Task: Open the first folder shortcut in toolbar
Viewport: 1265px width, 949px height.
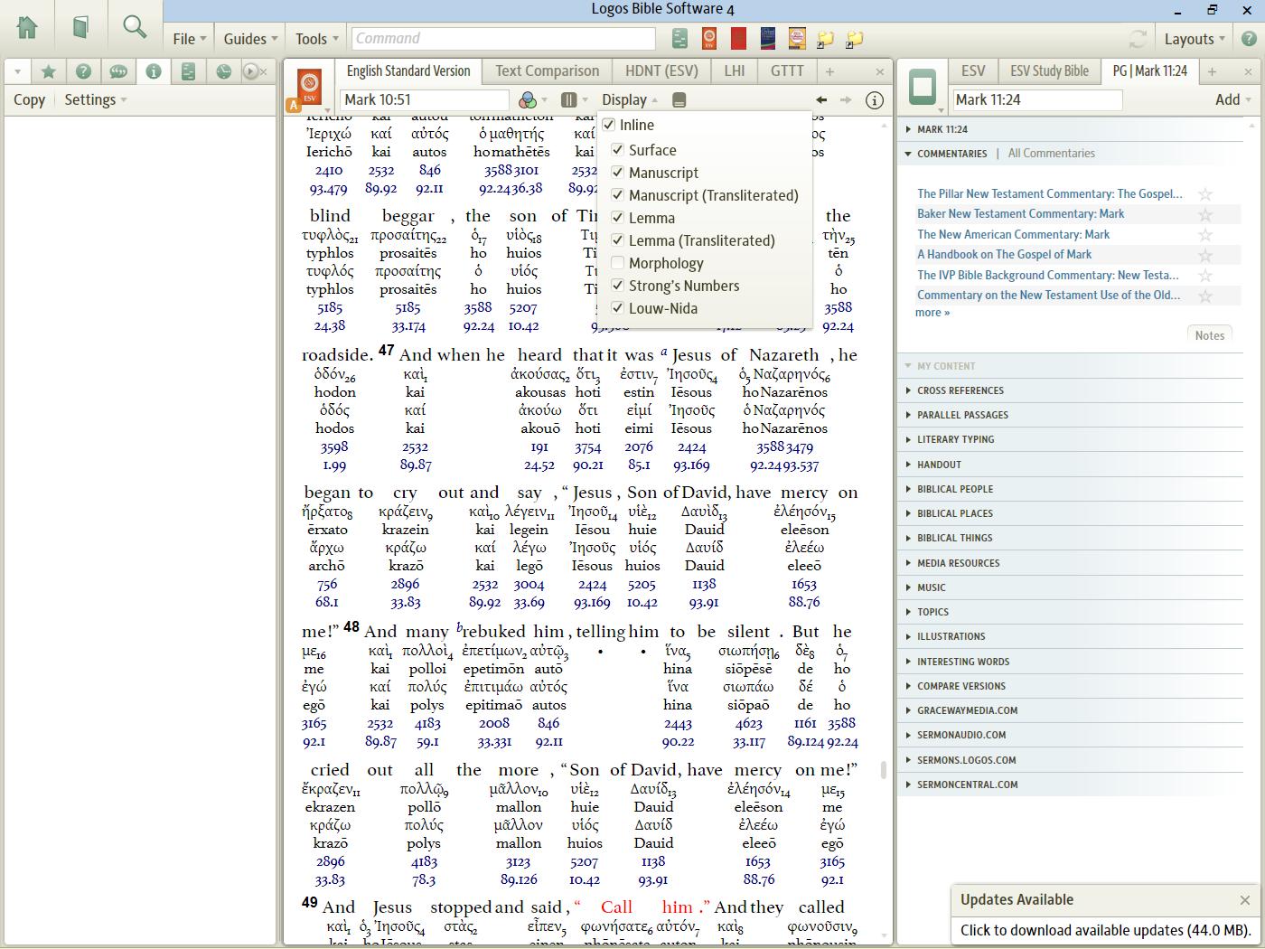Action: [x=825, y=39]
